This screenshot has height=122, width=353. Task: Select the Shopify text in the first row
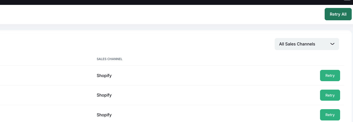coord(104,76)
